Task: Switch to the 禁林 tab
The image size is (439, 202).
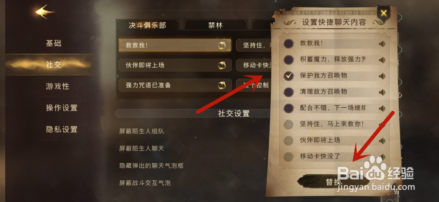Action: [216, 25]
